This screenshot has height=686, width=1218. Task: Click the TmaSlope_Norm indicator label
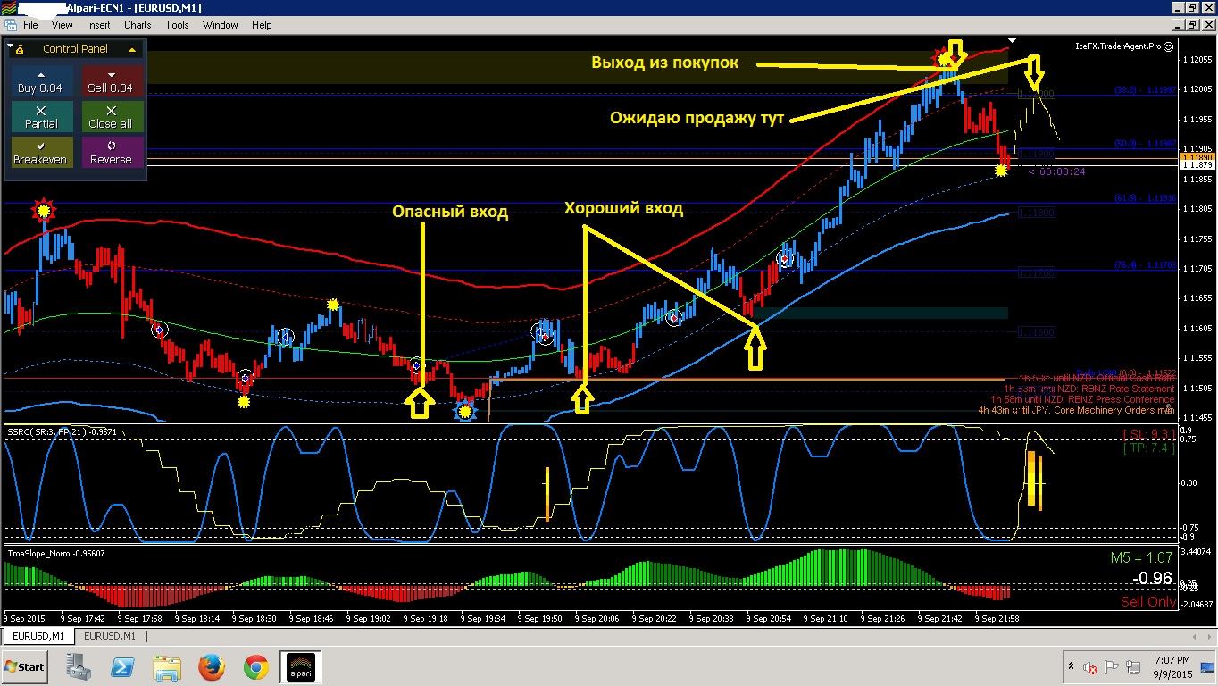(x=56, y=553)
